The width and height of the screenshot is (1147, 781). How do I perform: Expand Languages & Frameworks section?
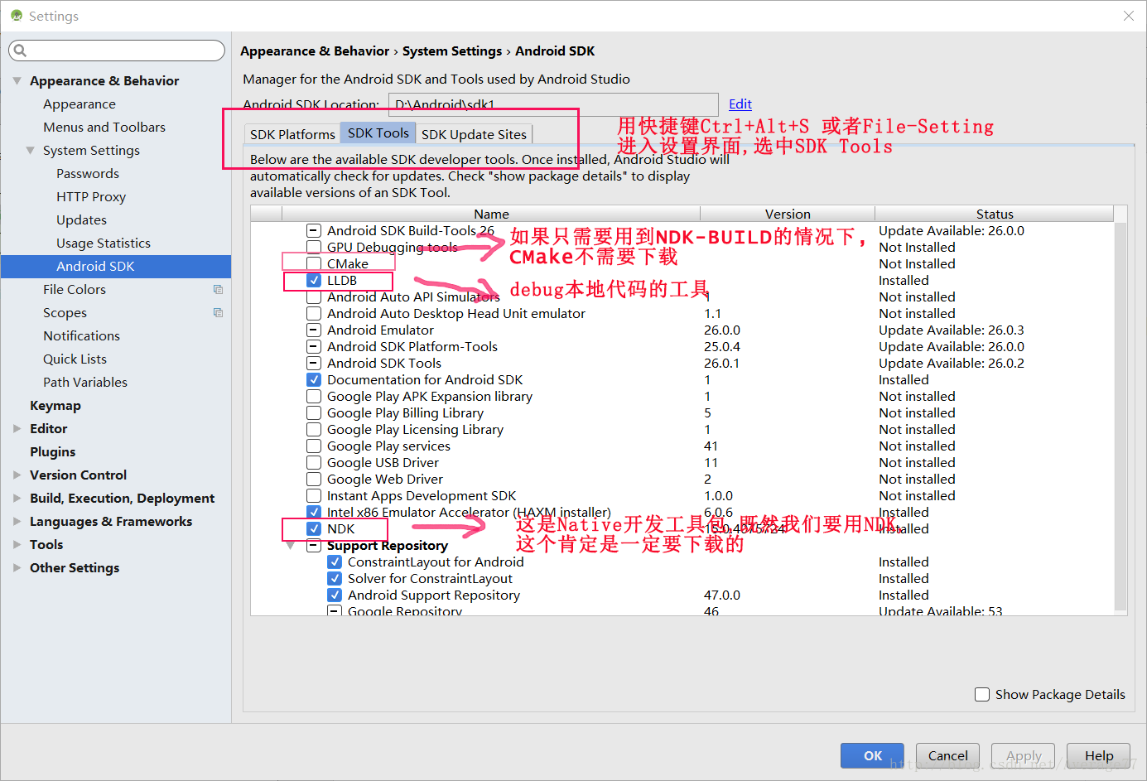coord(17,521)
